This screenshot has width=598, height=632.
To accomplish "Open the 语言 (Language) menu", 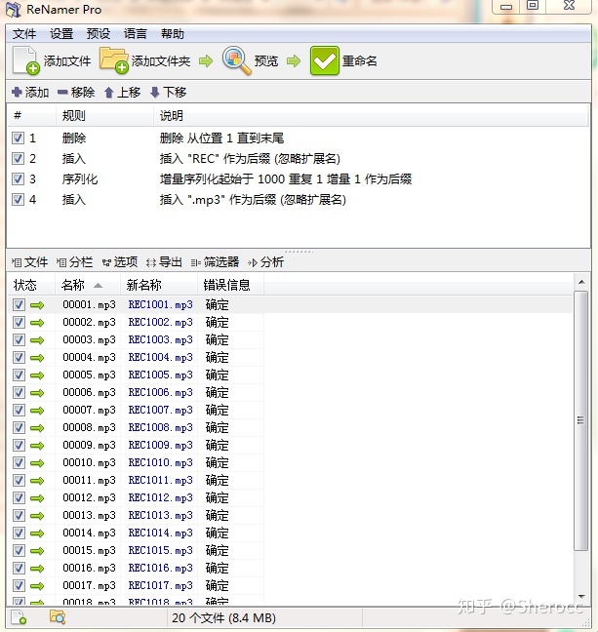I will (135, 34).
